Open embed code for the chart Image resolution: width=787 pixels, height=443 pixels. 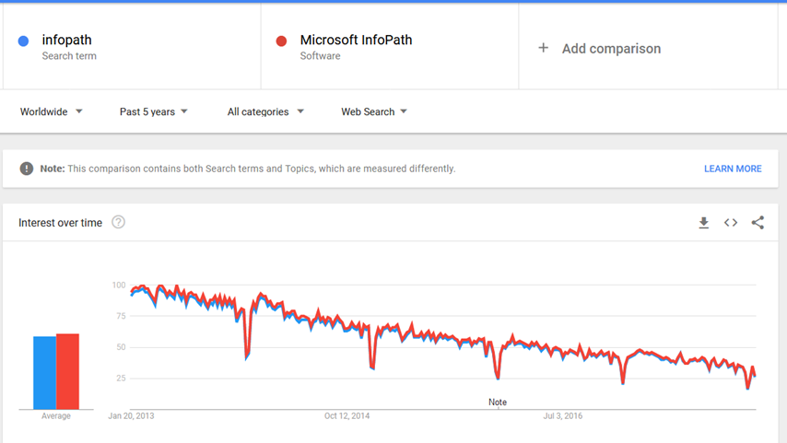731,223
